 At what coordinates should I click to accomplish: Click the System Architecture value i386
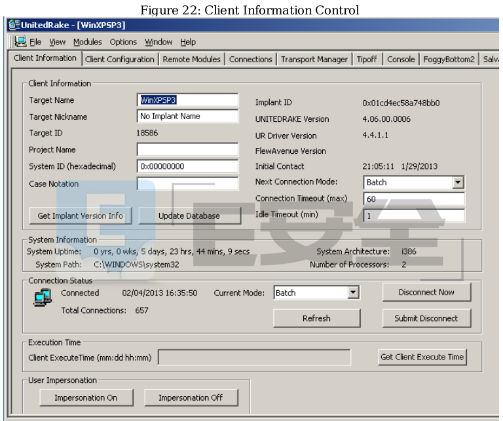point(409,251)
